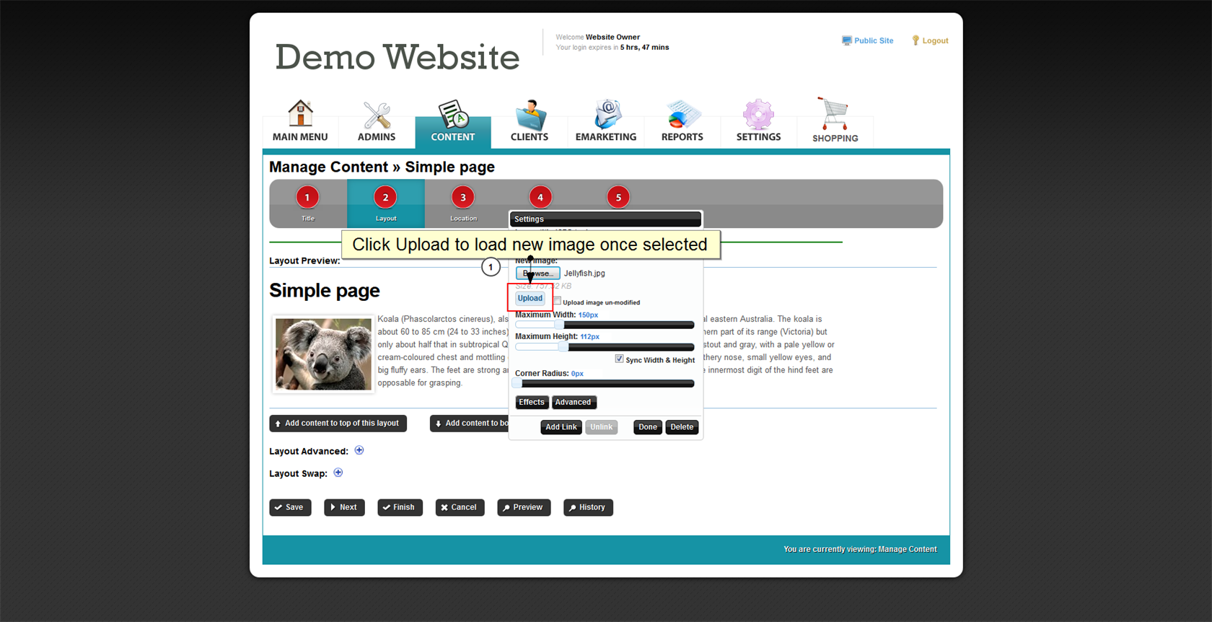This screenshot has height=622, width=1212.
Task: Expand the Layout Swap section
Action: [x=338, y=473]
